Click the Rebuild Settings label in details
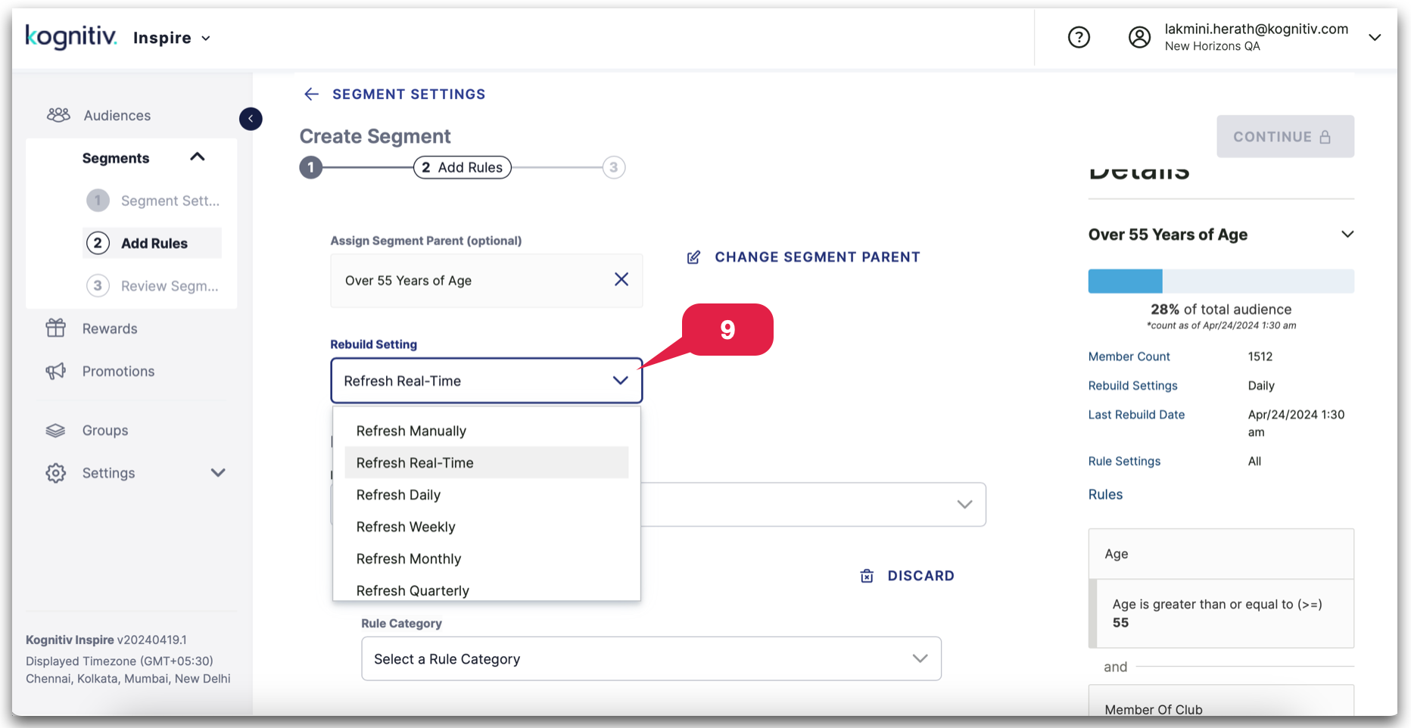Image resolution: width=1411 pixels, height=728 pixels. (1132, 385)
